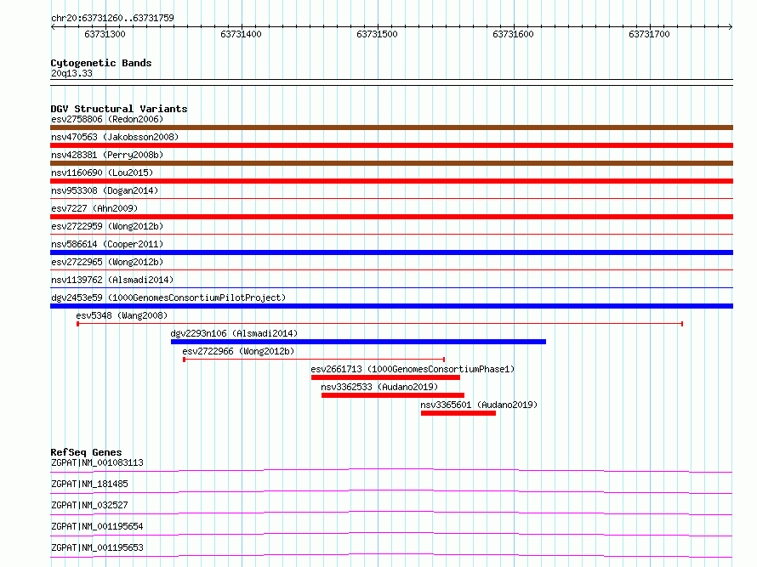
Task: Click the red bar for nsv1160690
Action: 391,181
